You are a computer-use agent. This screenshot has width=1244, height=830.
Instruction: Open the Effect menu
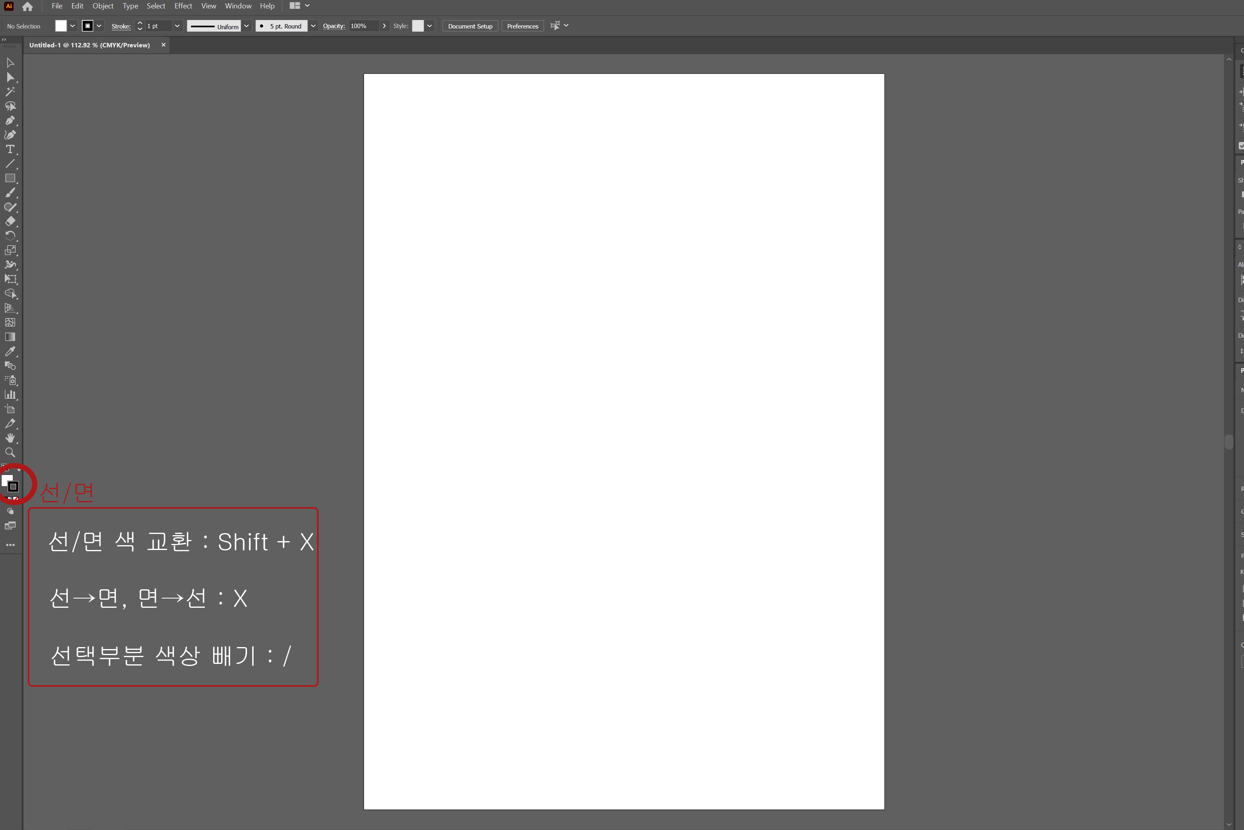(x=183, y=6)
